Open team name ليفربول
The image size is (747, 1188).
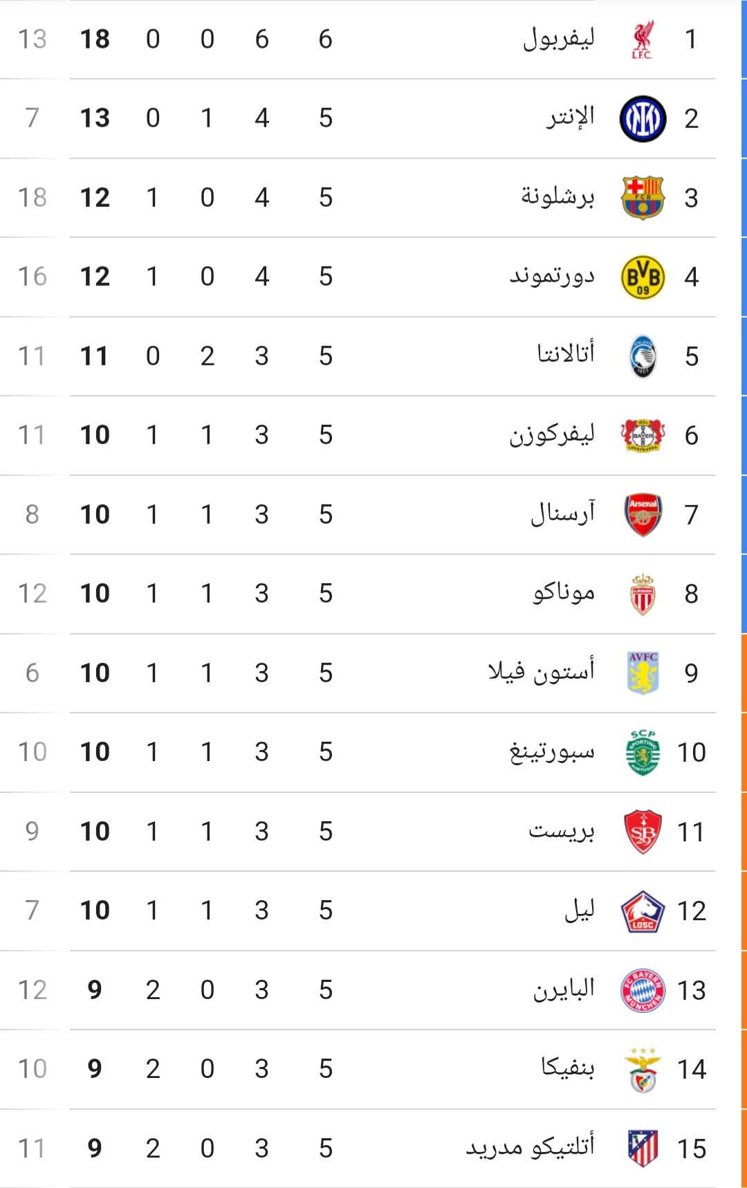tap(558, 39)
